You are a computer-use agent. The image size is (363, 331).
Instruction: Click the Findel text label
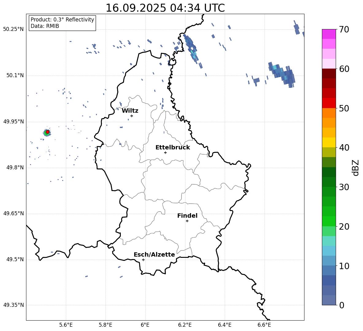click(187, 216)
